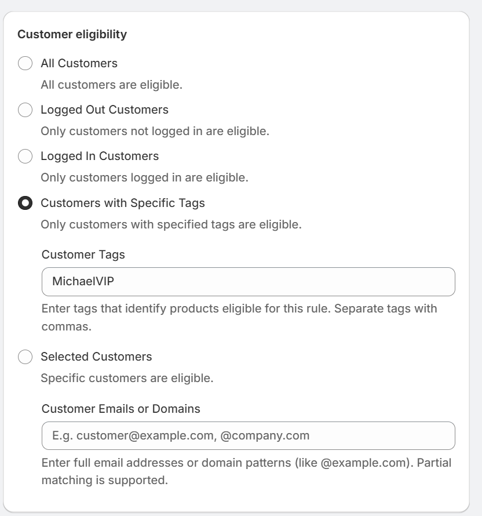Choose the Logged Out Customers radio option
This screenshot has height=516, width=482.
[25, 110]
